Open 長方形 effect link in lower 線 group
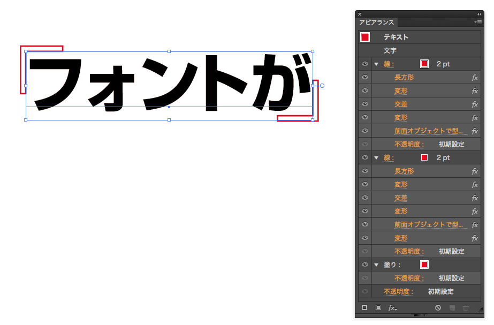Screen dimensions: 494x325 (404, 171)
